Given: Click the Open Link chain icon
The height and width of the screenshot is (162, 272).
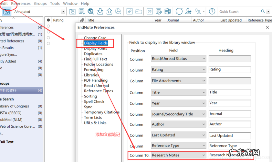Looking at the screenshot, I should [129, 12].
